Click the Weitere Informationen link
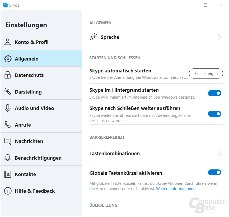This screenshot has width=229, height=217. click(x=175, y=188)
